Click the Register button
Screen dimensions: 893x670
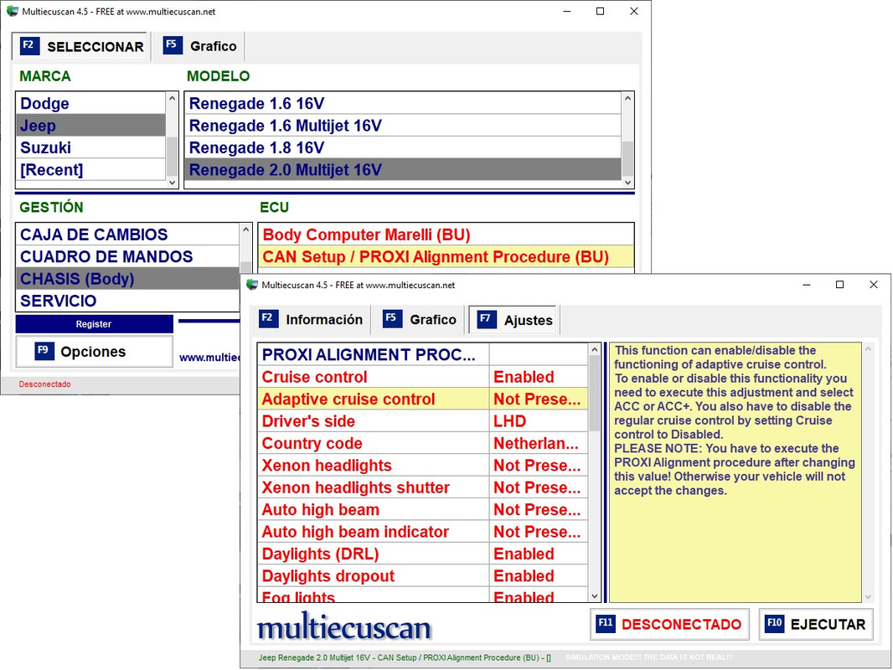(x=94, y=324)
